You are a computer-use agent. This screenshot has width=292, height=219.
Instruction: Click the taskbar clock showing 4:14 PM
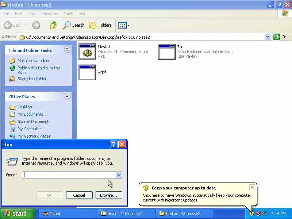[278, 214]
